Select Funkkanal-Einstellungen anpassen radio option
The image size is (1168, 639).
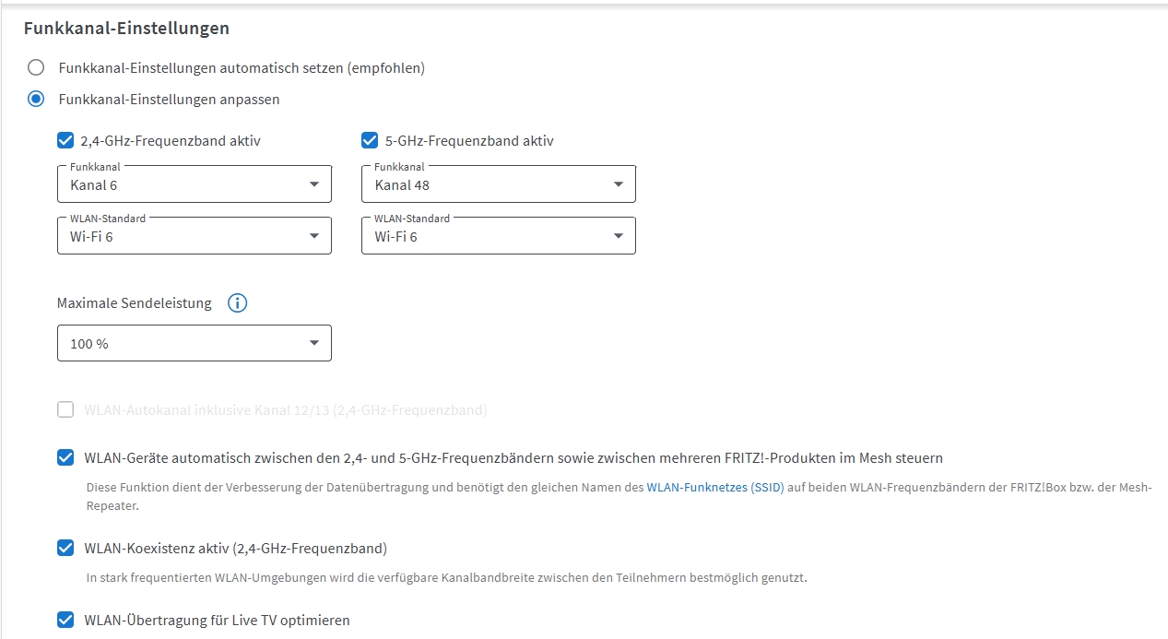36,99
